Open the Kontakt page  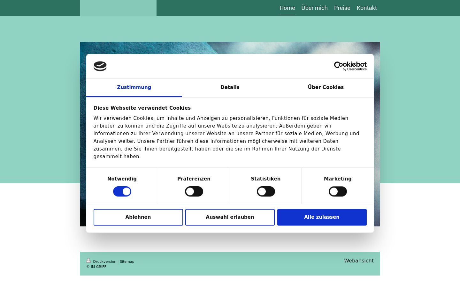[367, 8]
